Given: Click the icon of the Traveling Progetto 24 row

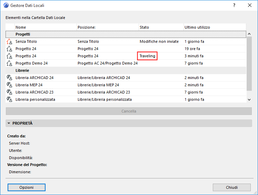Looking at the screenshot, I should coord(9,56).
